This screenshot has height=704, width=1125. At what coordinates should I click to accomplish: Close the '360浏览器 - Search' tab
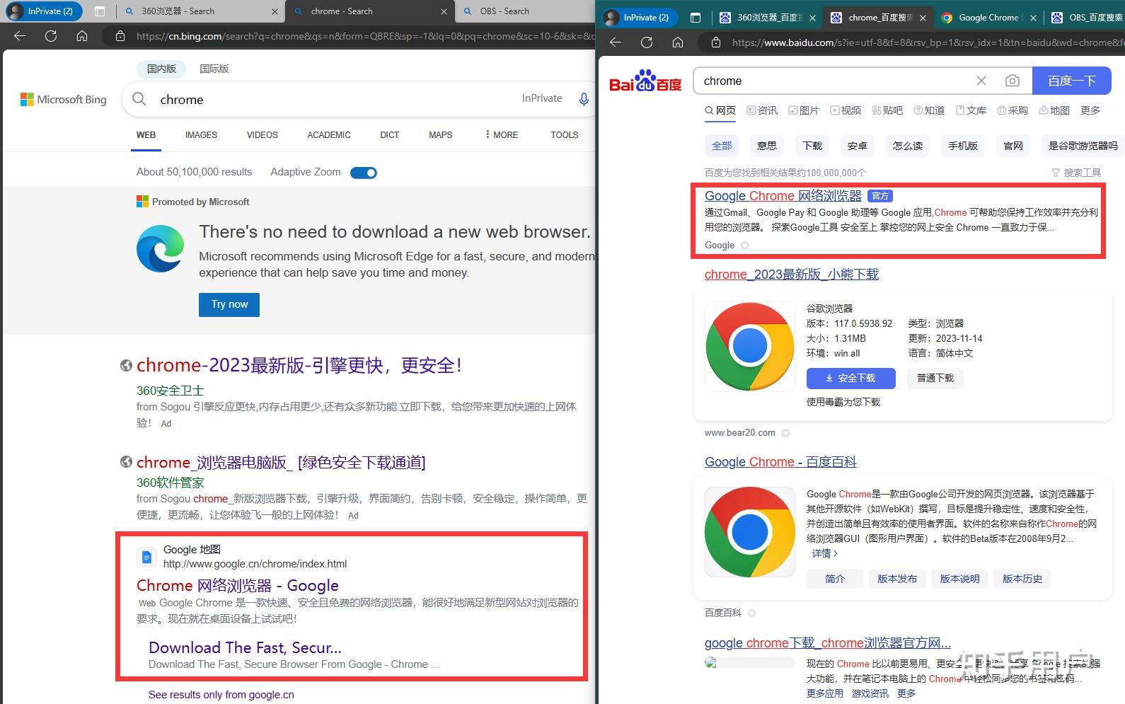275,11
